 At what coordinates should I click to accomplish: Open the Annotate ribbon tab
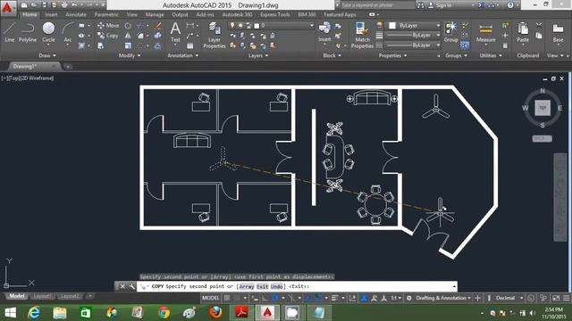[x=75, y=14]
